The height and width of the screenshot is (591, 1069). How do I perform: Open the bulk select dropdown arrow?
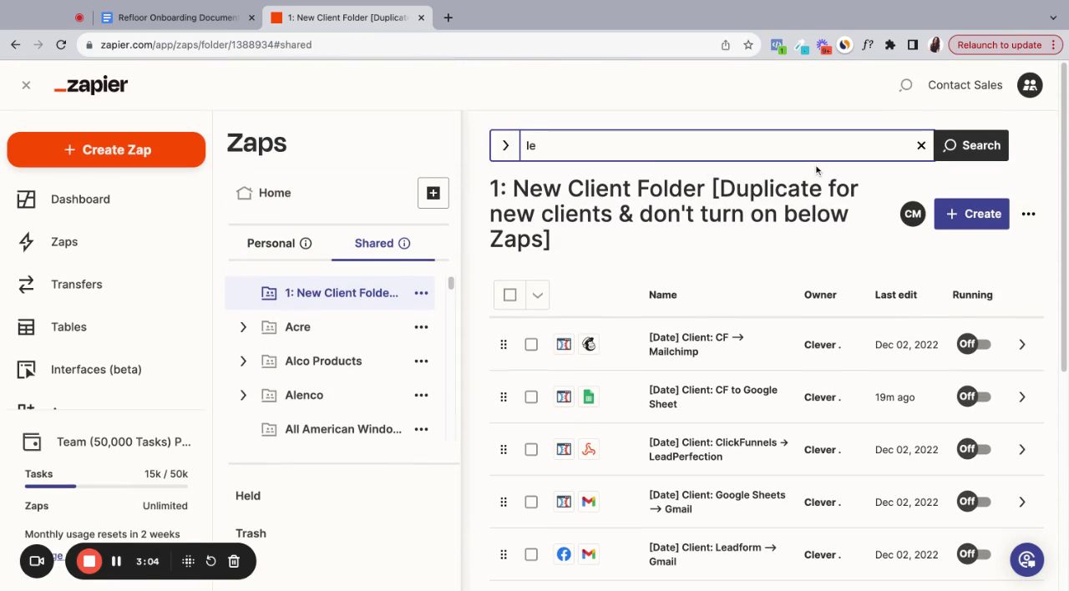point(538,295)
